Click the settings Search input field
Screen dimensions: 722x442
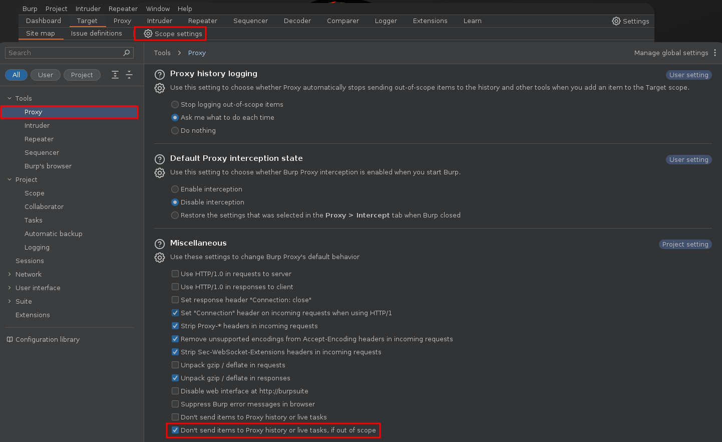point(64,53)
